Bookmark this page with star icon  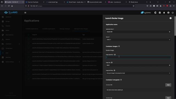[x=133, y=6]
